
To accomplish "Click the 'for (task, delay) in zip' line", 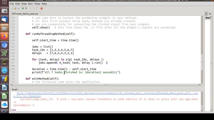I will point(68,59).
